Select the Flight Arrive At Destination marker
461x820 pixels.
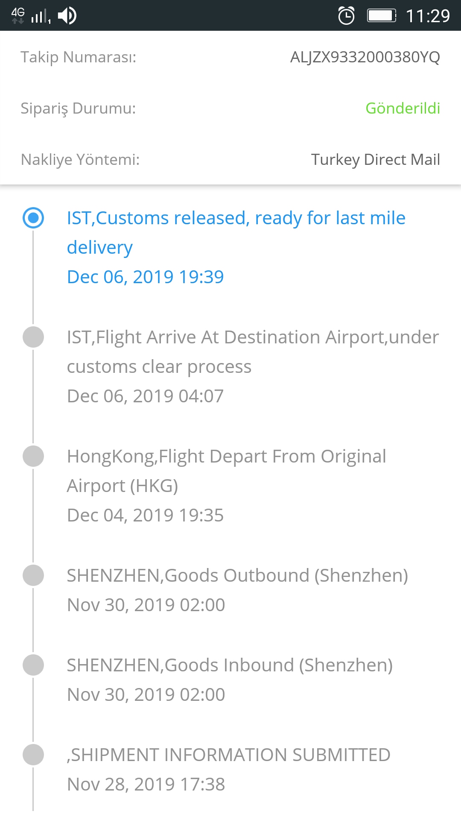coord(33,337)
